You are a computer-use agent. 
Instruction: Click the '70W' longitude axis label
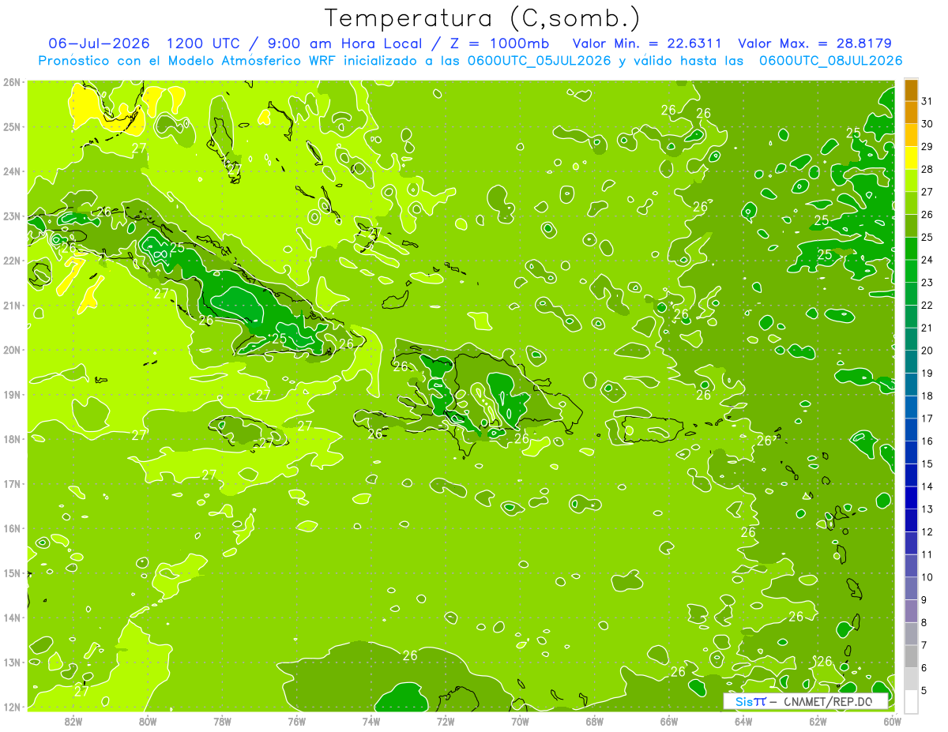click(x=520, y=721)
